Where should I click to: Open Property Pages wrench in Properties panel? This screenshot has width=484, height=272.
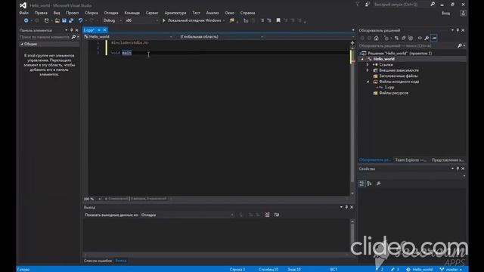click(378, 184)
